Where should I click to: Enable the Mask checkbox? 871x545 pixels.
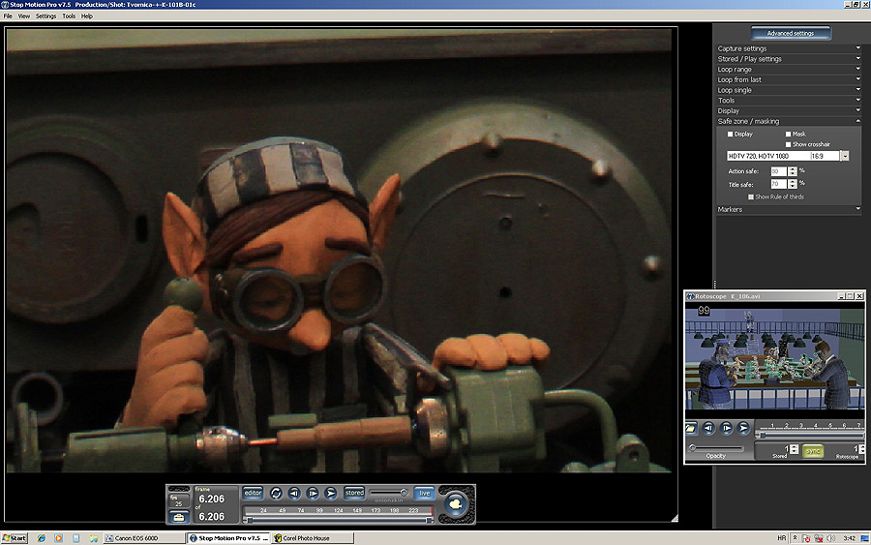(788, 134)
